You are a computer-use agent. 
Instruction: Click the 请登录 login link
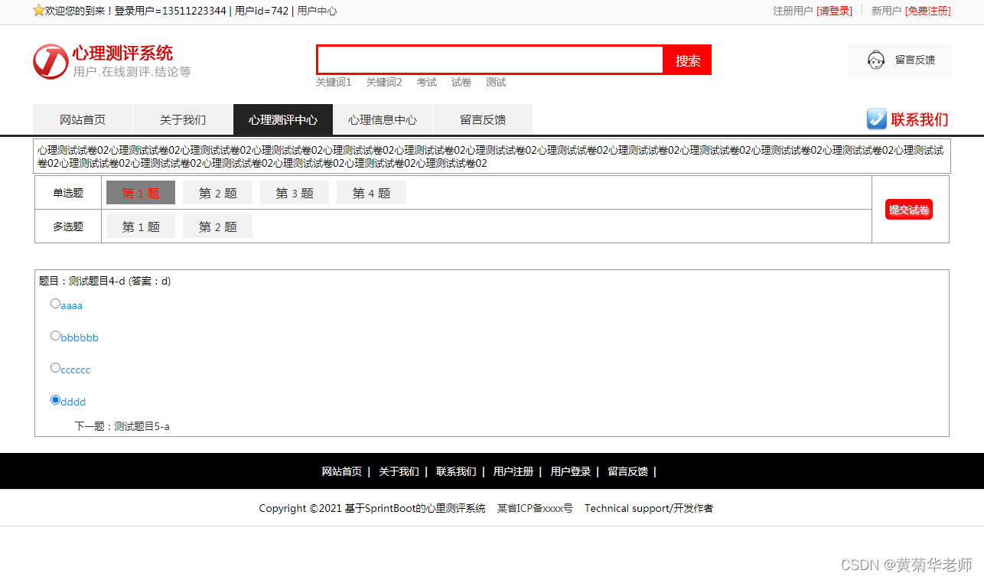(835, 11)
